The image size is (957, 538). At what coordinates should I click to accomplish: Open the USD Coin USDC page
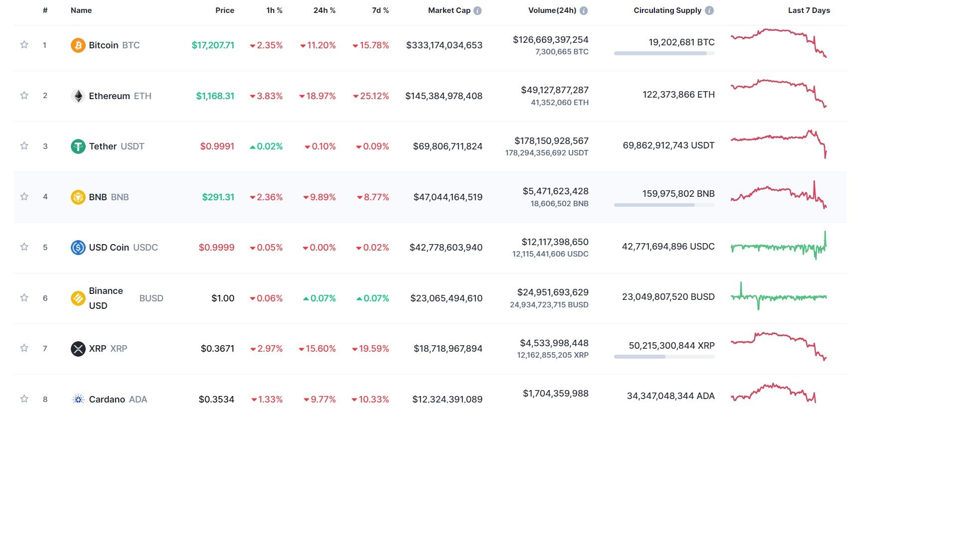(x=123, y=248)
